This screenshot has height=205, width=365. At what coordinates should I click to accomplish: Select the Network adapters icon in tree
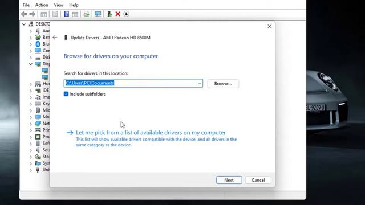pos(38,124)
